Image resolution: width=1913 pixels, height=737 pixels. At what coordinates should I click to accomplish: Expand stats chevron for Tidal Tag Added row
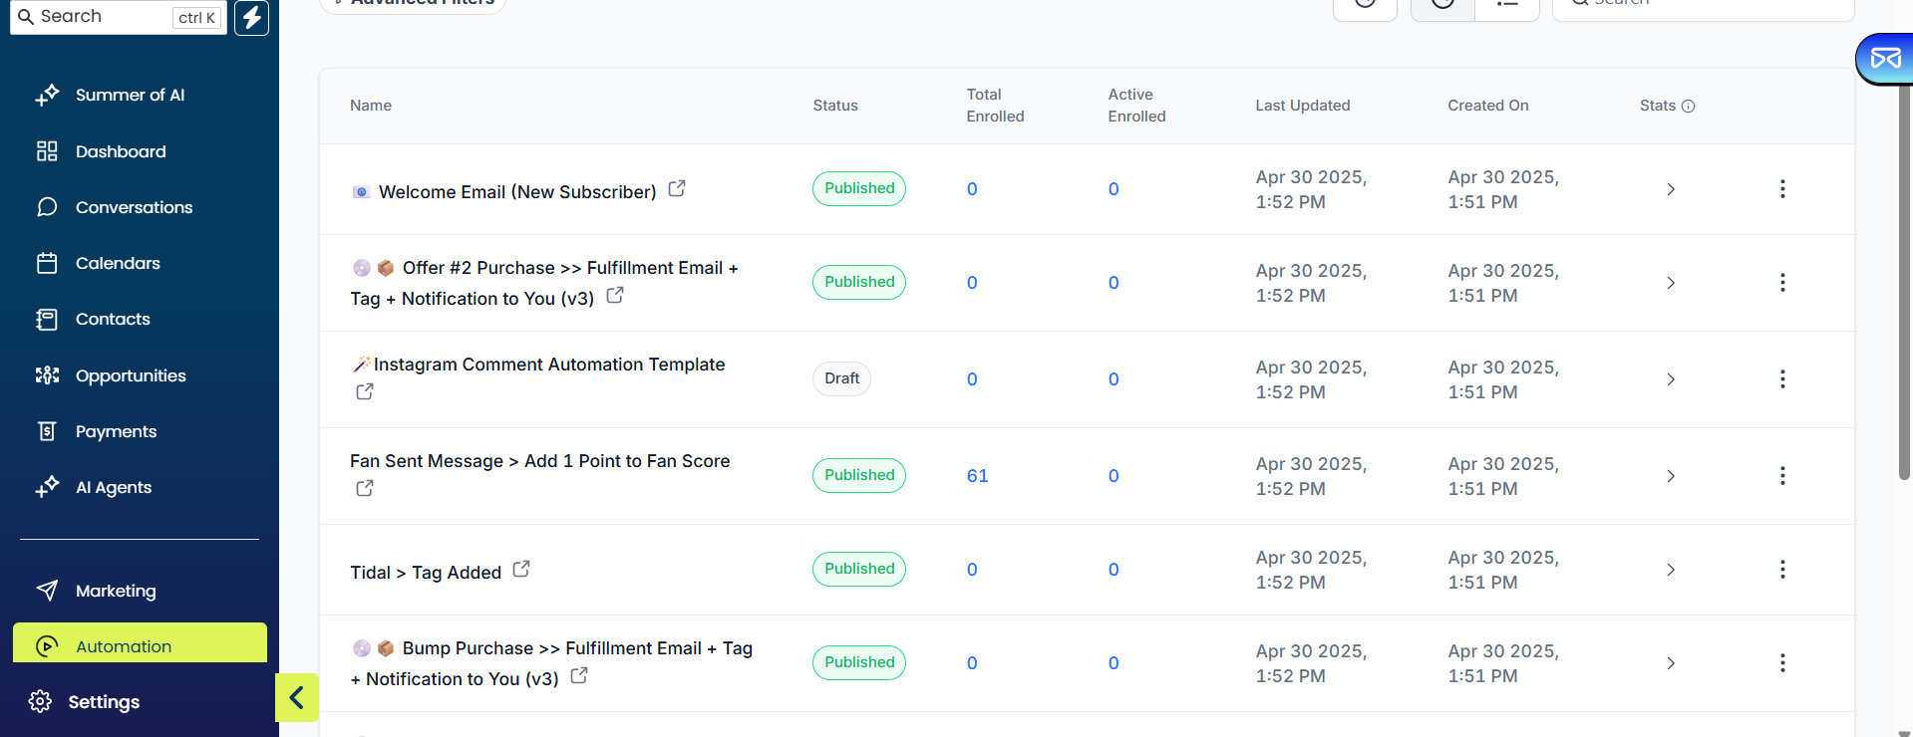(x=1671, y=570)
